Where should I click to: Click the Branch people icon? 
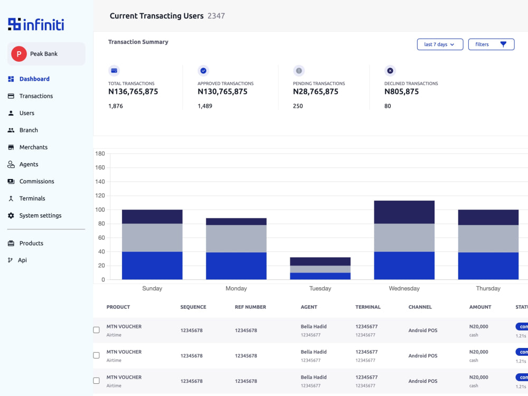tap(11, 130)
